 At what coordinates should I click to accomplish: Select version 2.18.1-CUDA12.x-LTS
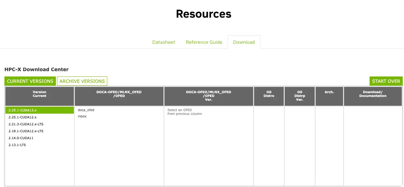[x=26, y=131]
